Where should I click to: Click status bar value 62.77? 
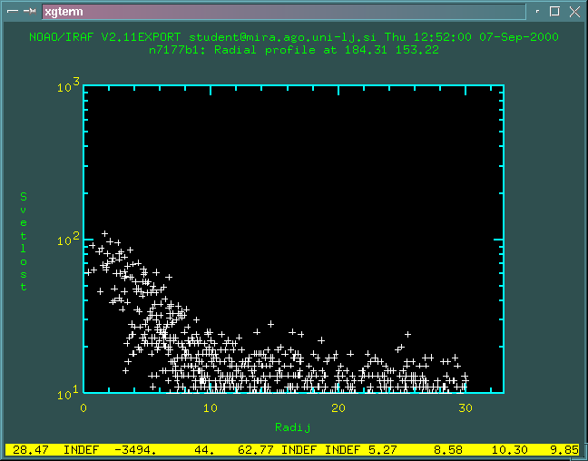256,449
